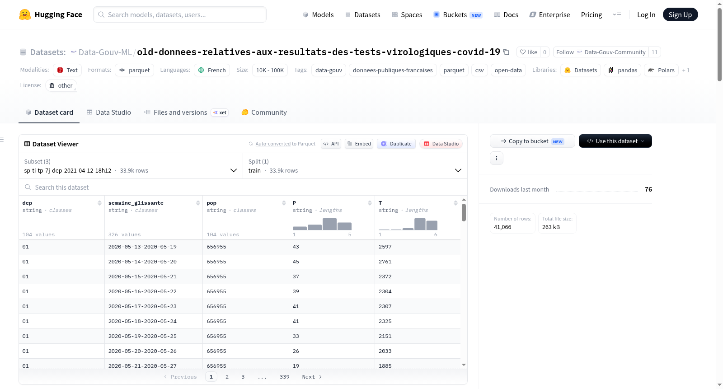Viewport: 723px width, 389px height.
Task: Click the table vertical scrollbar thumb
Action: (464, 212)
